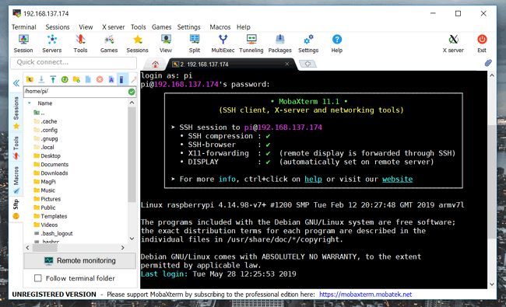Switch to the Macros side tab
506x307 pixels.
click(16, 180)
